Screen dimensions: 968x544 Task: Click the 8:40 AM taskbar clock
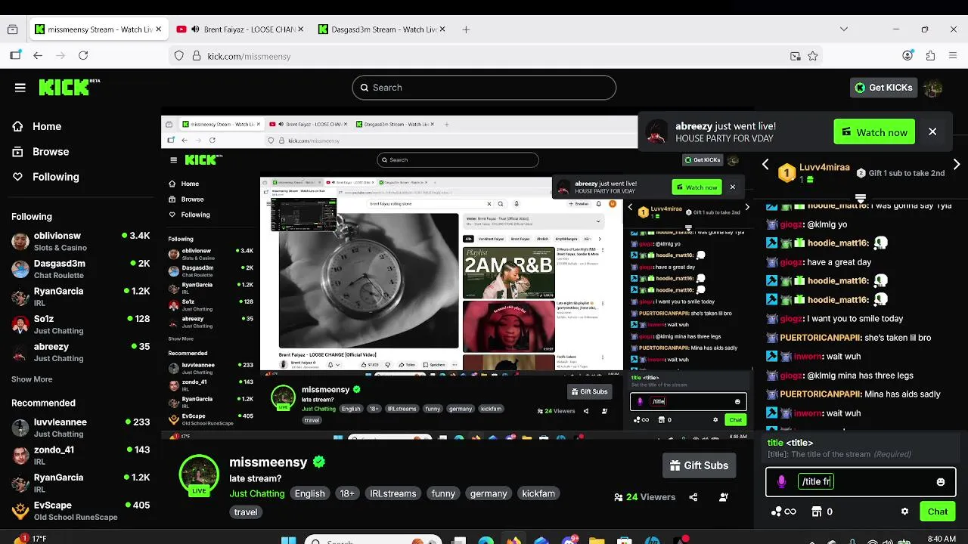(x=942, y=539)
